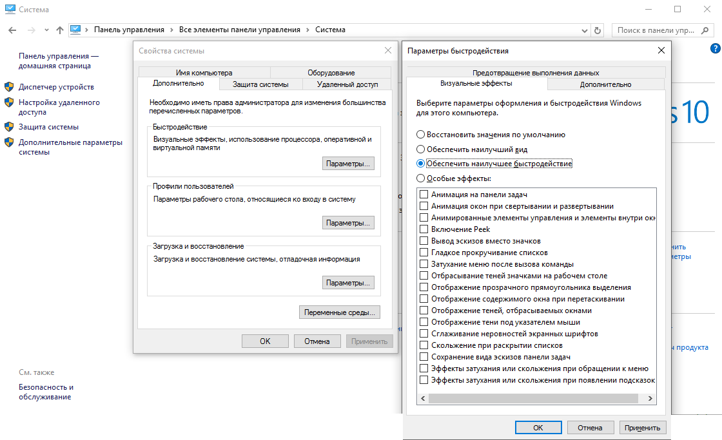The image size is (722, 440).
Task: Click Параметры button under Профили пользователей
Action: tap(348, 223)
